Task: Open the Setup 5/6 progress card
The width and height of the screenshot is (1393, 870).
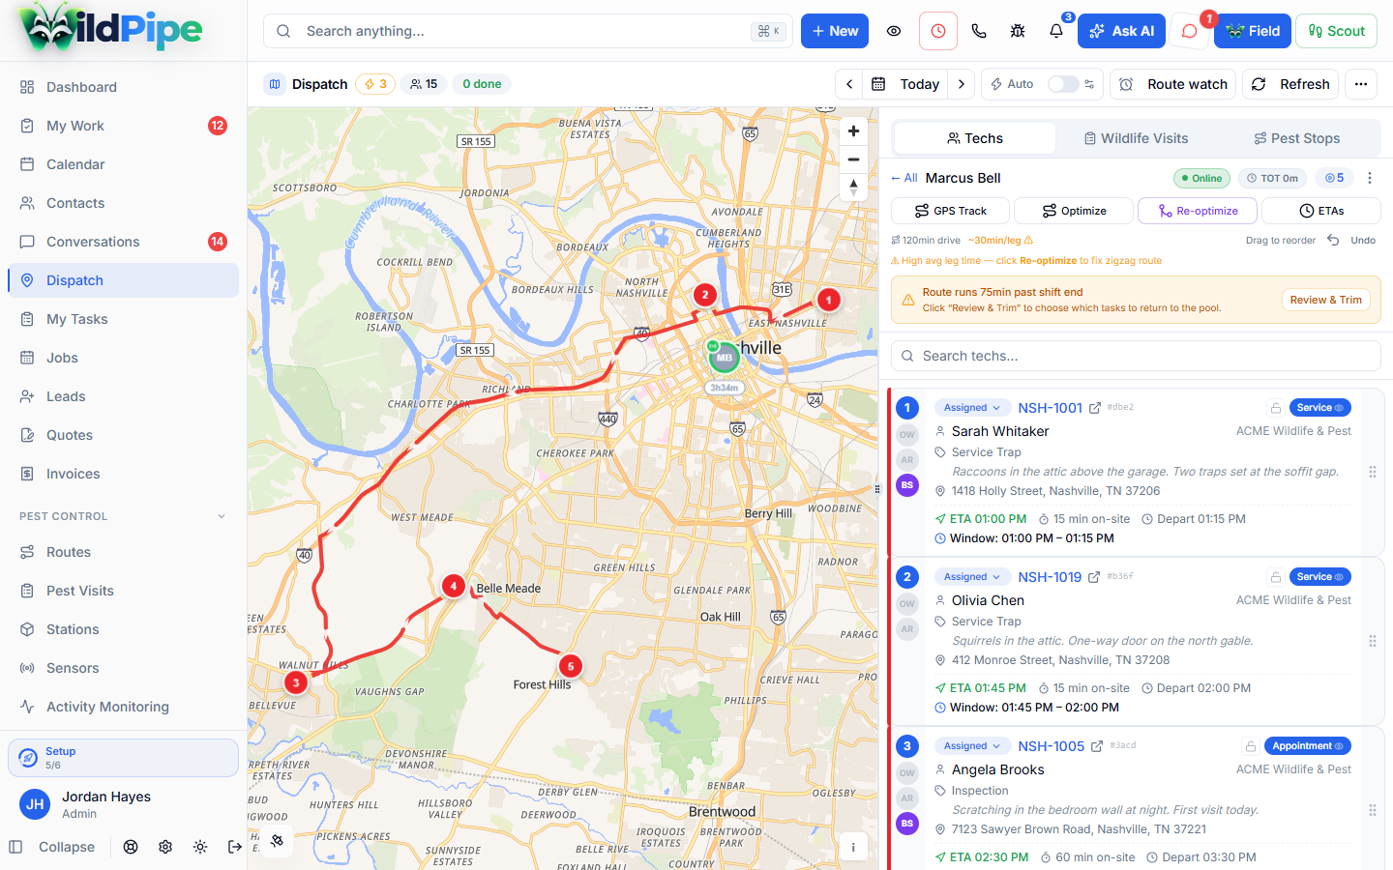Action: 123,758
